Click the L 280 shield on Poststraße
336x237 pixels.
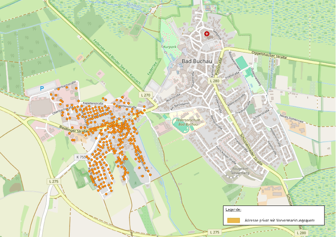(x=215, y=80)
